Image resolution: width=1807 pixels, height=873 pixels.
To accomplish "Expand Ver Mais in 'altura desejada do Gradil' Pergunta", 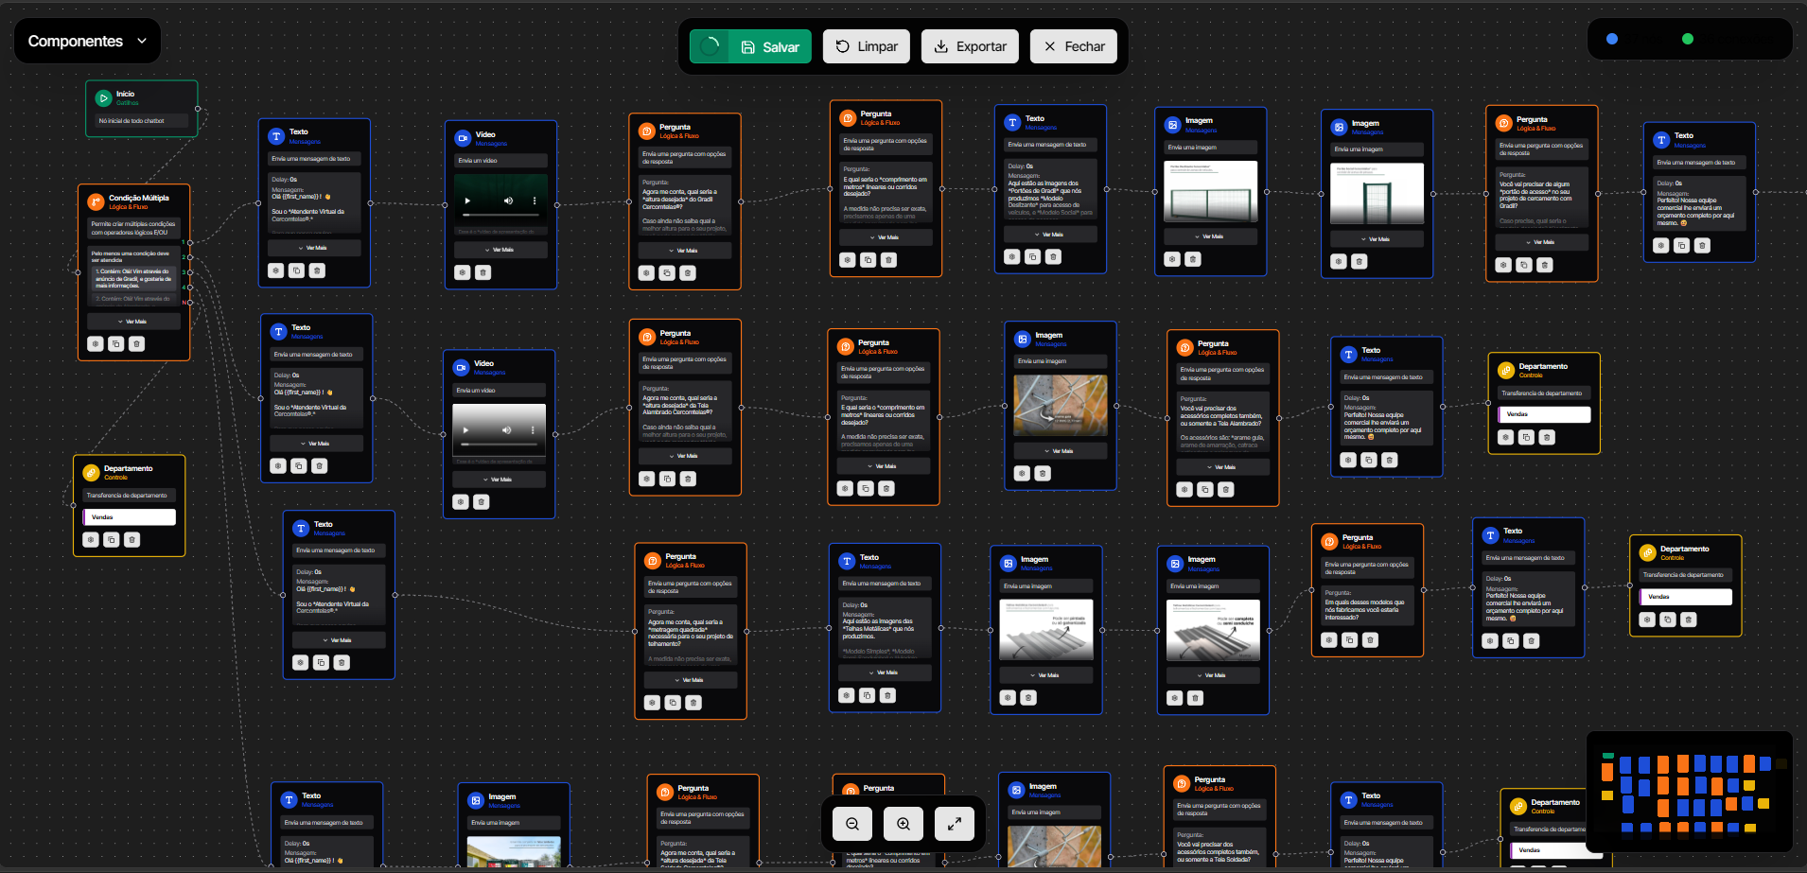I will pyautogui.click(x=685, y=251).
